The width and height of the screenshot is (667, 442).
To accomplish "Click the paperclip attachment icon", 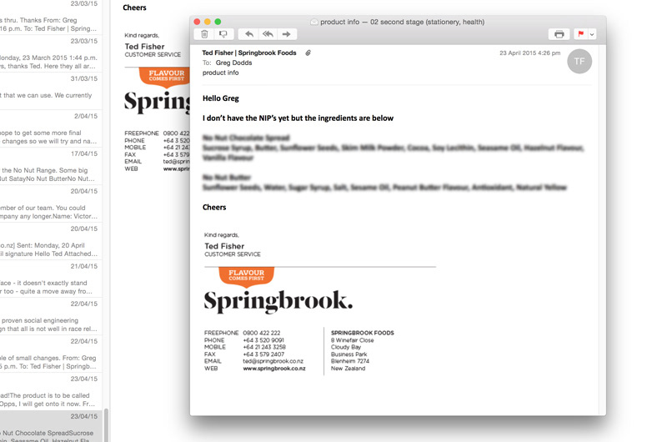I will point(308,53).
